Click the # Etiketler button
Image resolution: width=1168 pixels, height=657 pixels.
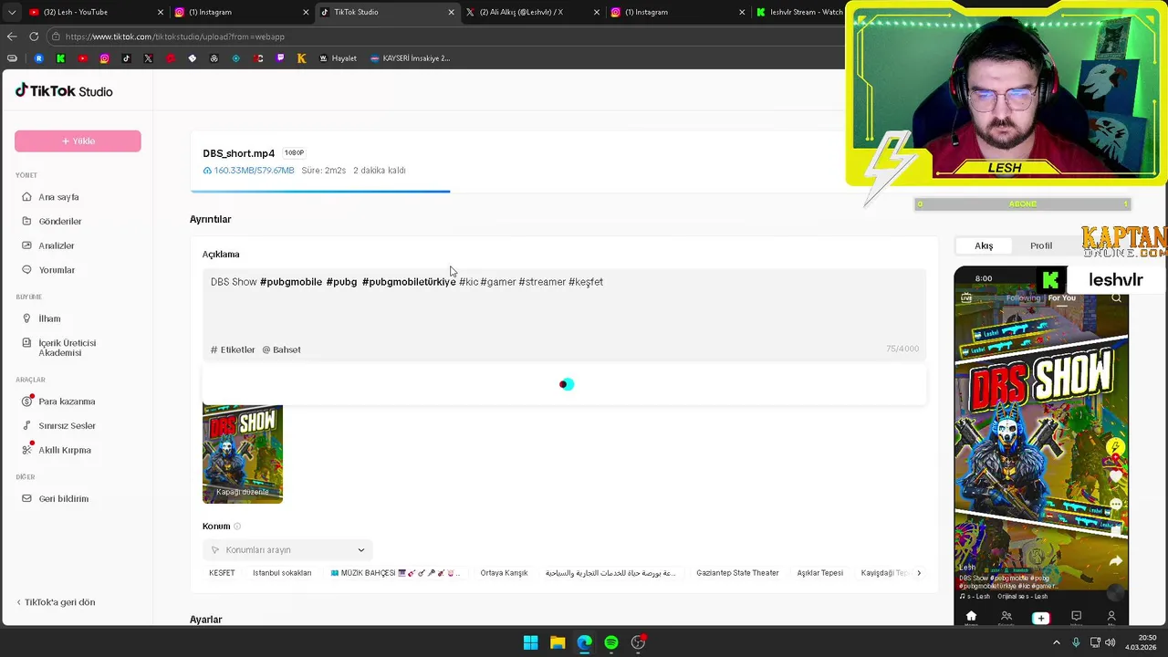[x=233, y=349]
